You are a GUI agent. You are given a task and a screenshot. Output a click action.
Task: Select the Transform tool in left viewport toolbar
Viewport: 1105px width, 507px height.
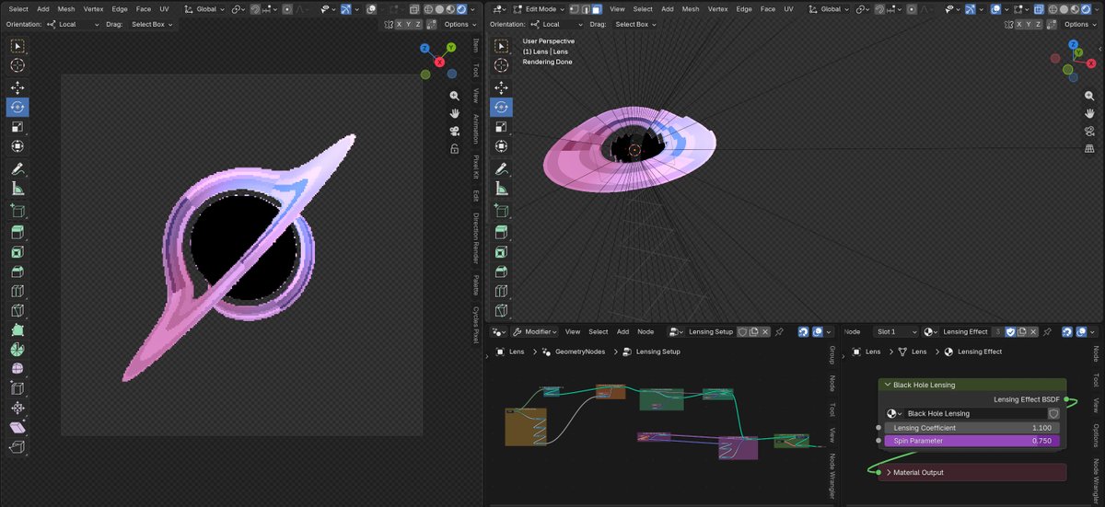(17, 146)
